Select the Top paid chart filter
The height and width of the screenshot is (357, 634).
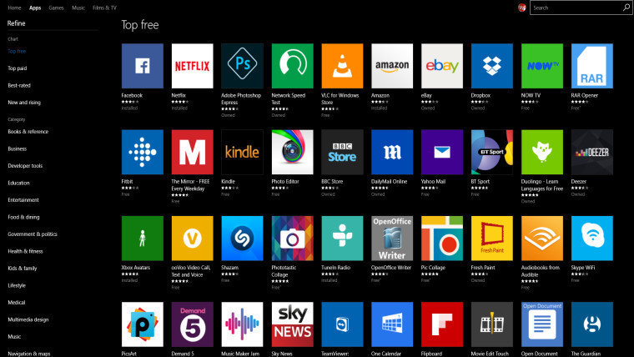pyautogui.click(x=18, y=68)
